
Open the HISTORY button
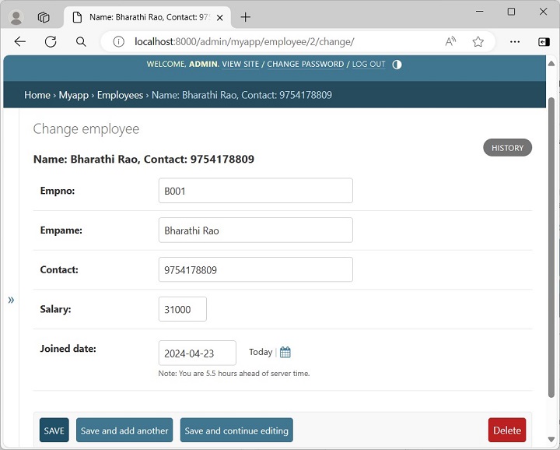point(507,148)
